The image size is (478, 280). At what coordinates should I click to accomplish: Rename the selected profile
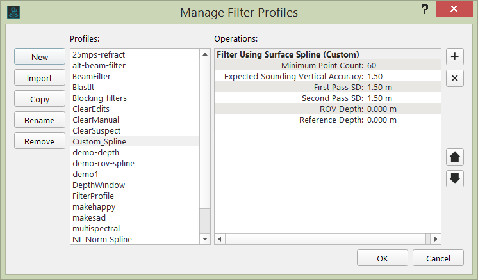click(40, 120)
